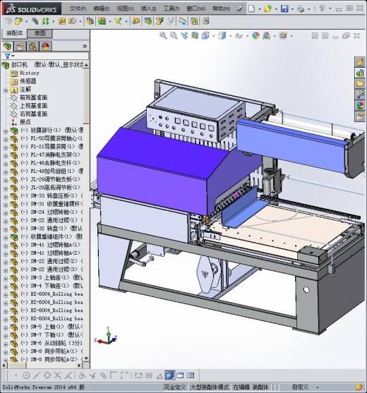Open the Design Library icon in task pane

(x=360, y=73)
